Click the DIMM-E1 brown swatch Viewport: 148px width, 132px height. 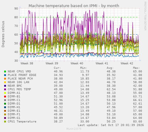(x=5, y=111)
